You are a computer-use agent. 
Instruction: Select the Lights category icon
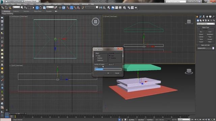[203, 21]
